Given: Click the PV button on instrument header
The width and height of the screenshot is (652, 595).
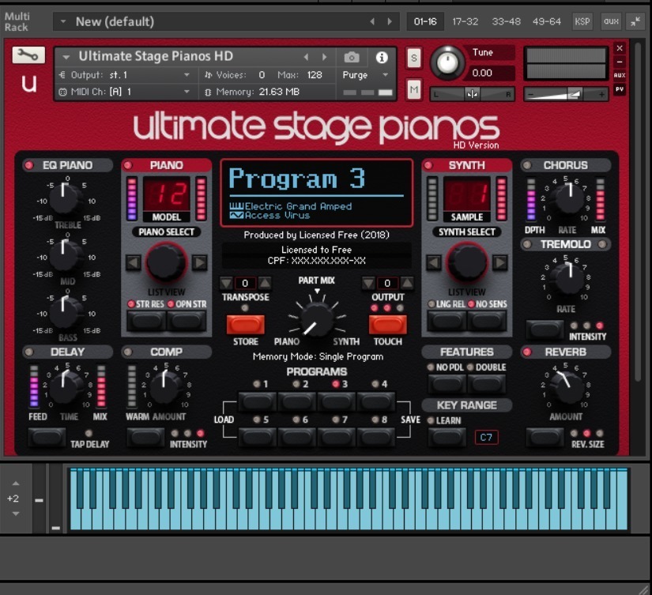Looking at the screenshot, I should [620, 89].
